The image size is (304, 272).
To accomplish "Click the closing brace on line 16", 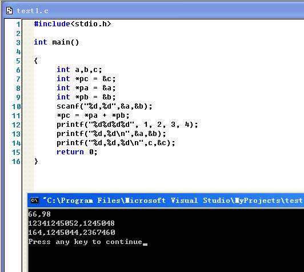I will click(x=36, y=161).
